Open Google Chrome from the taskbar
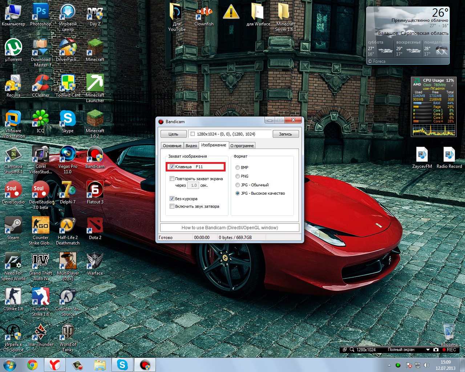The height and width of the screenshot is (372, 465). pyautogui.click(x=32, y=365)
